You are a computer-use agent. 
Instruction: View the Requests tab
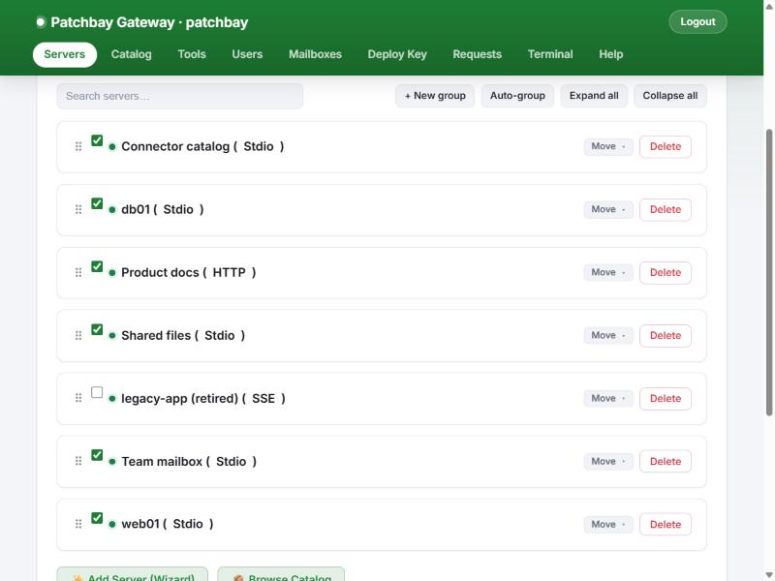(x=477, y=54)
